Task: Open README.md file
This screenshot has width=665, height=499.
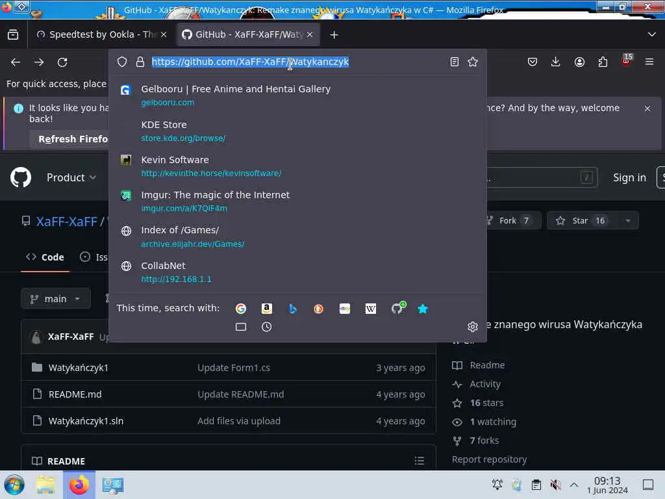Action: (x=75, y=394)
